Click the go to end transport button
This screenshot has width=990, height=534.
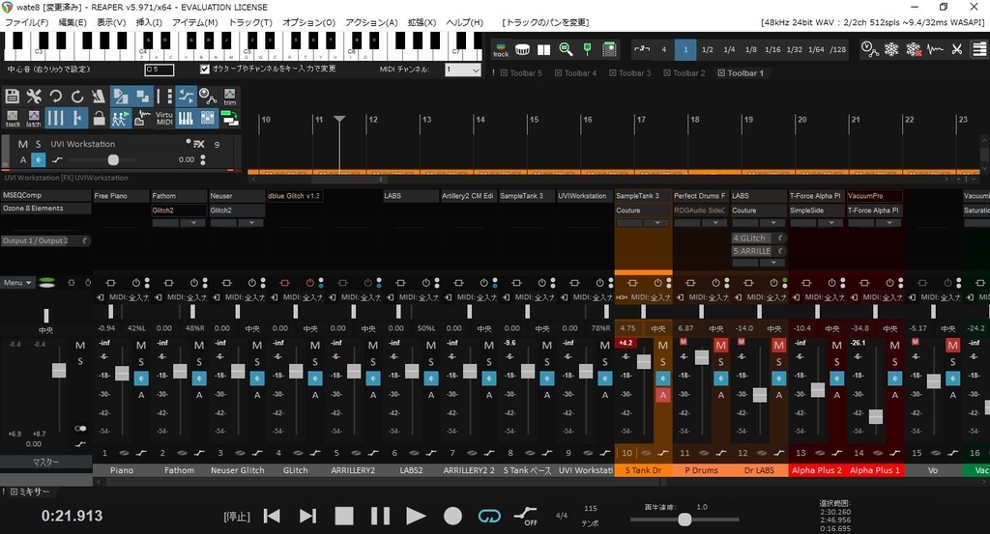307,516
